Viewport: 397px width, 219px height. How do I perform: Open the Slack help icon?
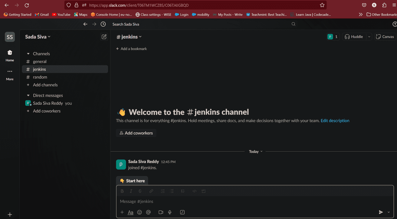pyautogui.click(x=394, y=24)
